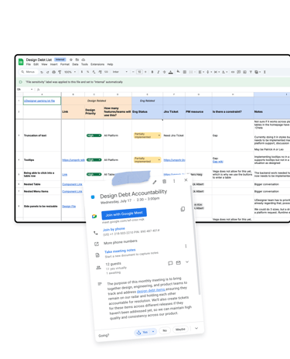Screen dimensions: 290x359
Task: Click the Gap wiki link in Tooltips row
Action: click(x=218, y=162)
